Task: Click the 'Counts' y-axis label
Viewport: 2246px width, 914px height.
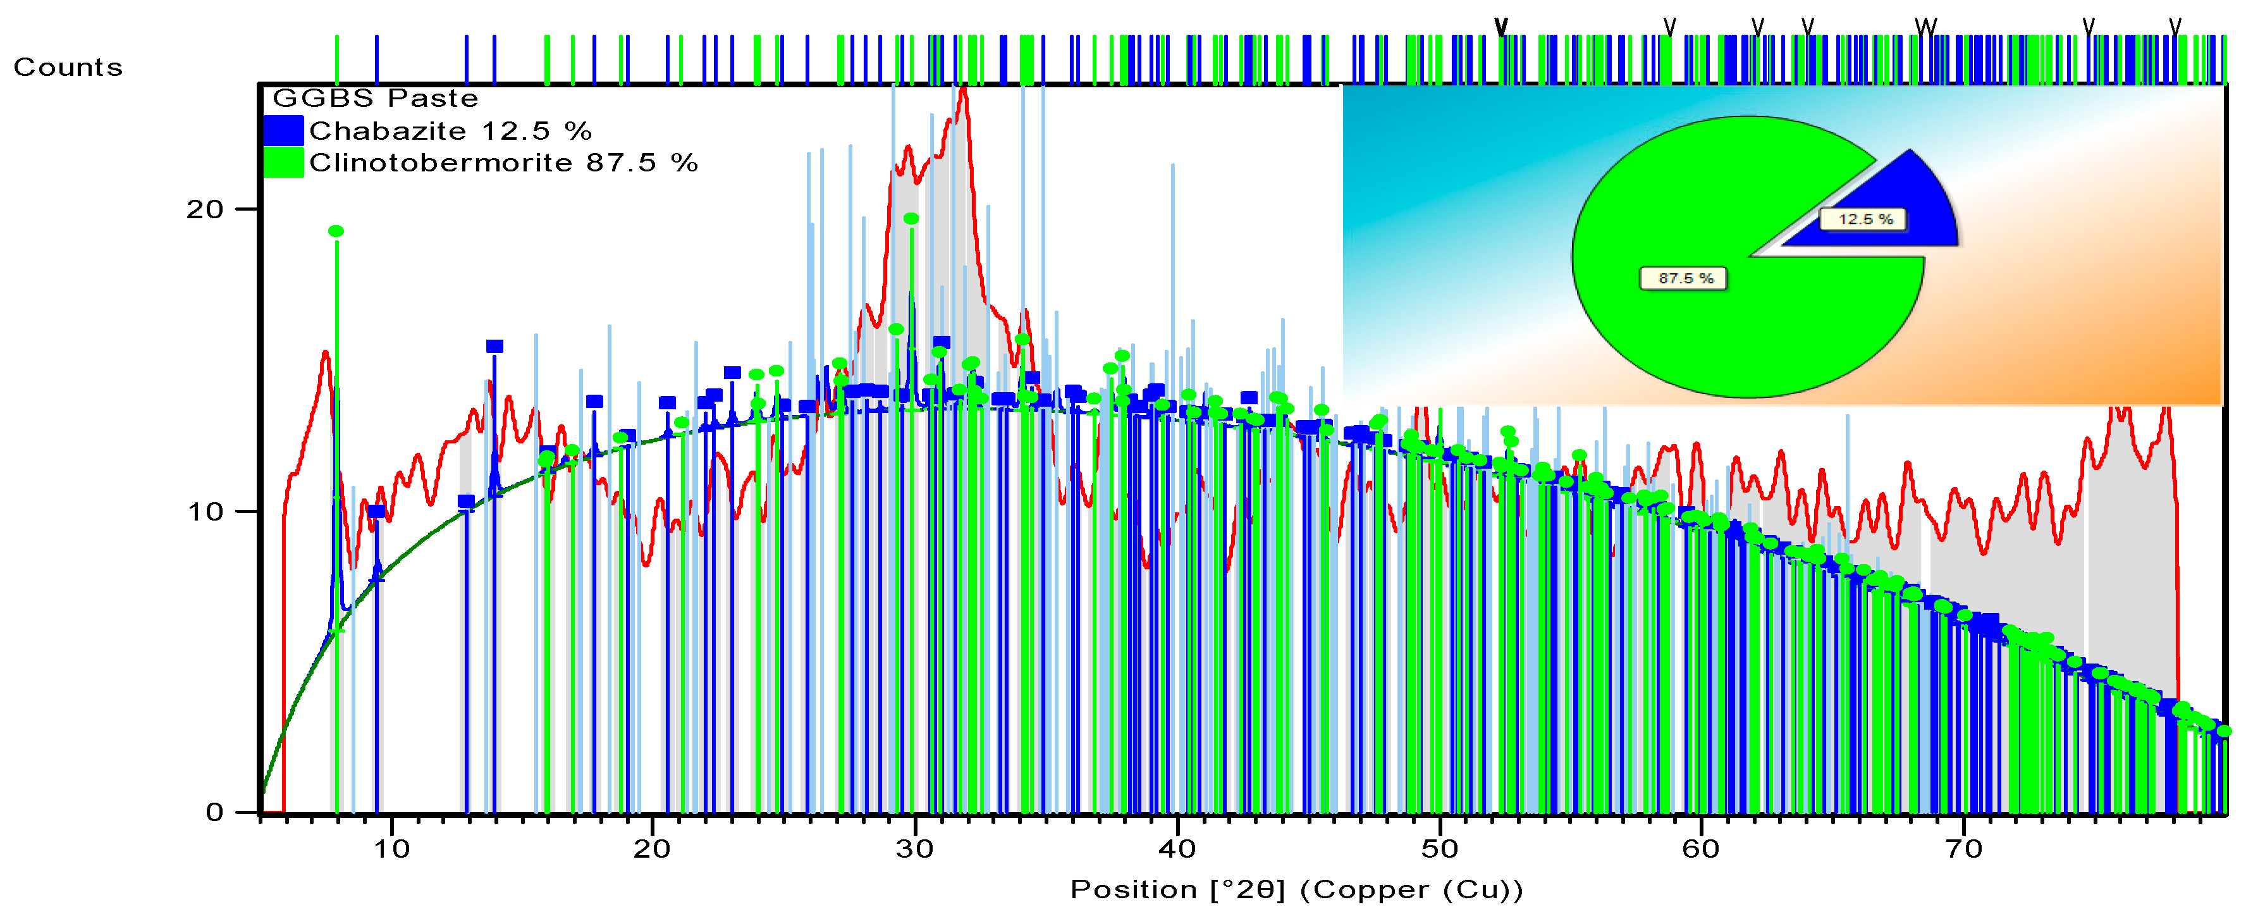Action: coord(68,67)
